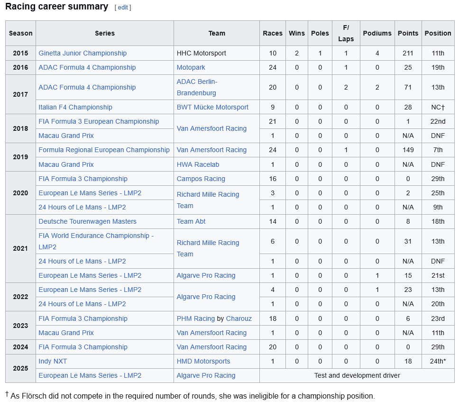This screenshot has width=459, height=409.
Task: Open Macau Grand Prix link in 2019 row
Action: (x=66, y=165)
